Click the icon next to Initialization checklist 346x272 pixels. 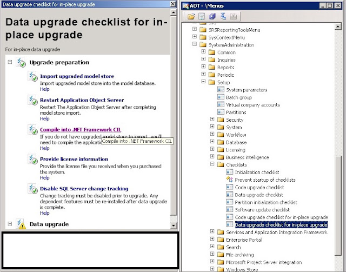(x=229, y=172)
